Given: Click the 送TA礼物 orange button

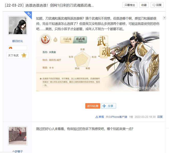Looking at the screenshot, I should pos(93,106).
